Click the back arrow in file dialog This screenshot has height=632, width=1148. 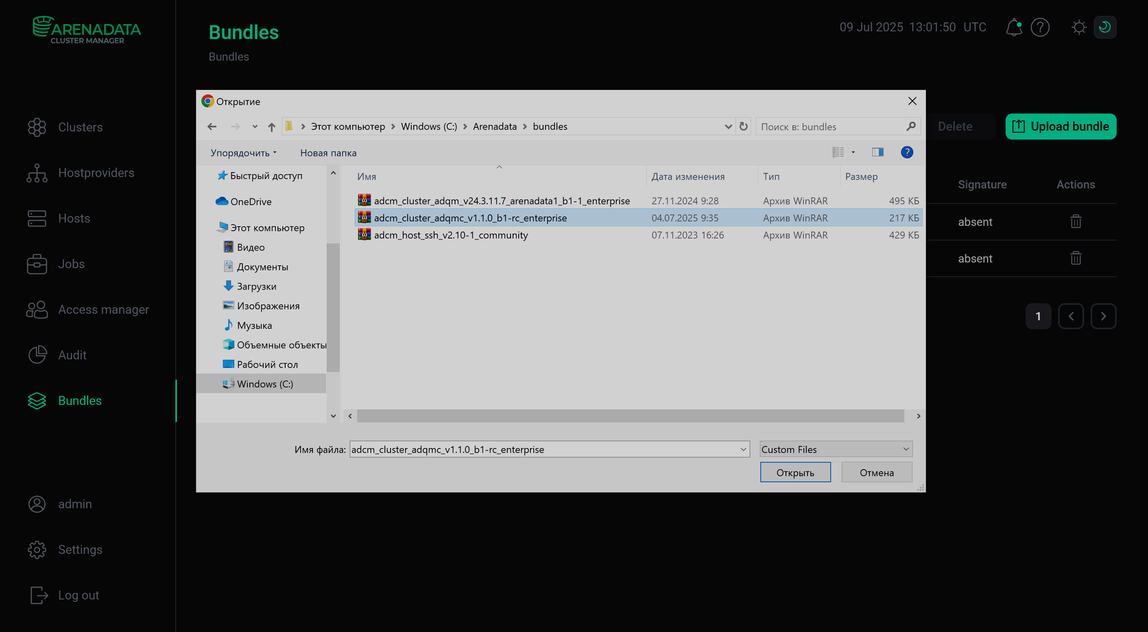(212, 127)
